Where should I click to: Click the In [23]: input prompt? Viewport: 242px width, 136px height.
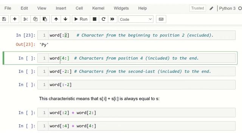click(26, 35)
